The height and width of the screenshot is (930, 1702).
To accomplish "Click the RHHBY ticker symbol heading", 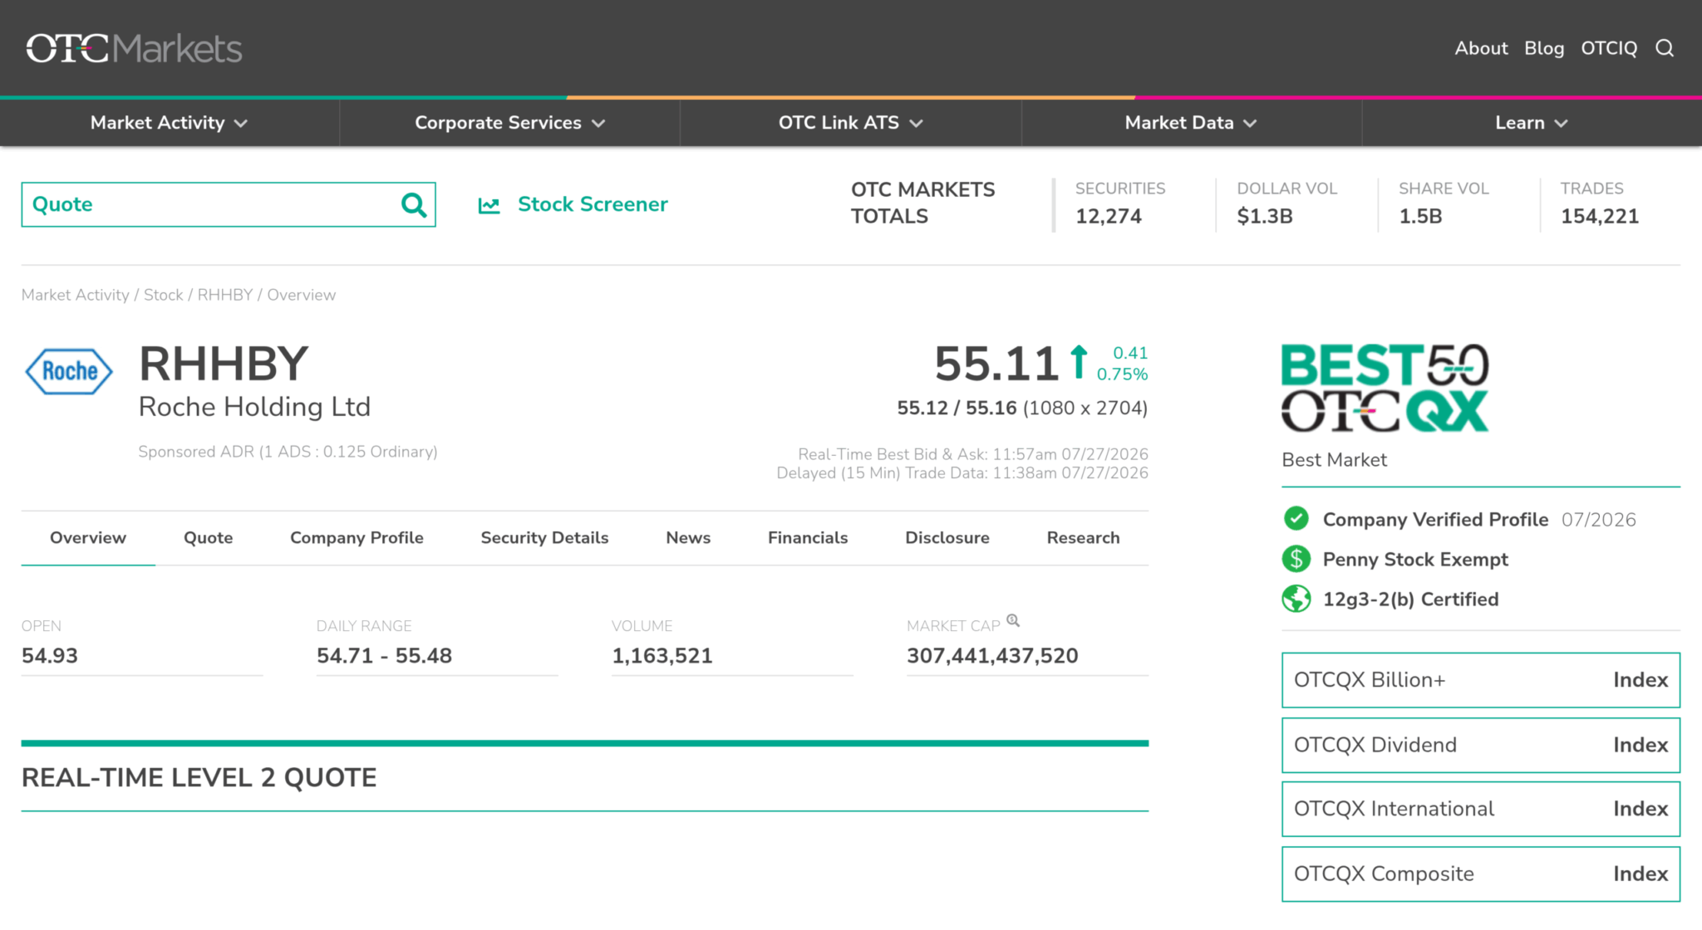I will coord(224,364).
